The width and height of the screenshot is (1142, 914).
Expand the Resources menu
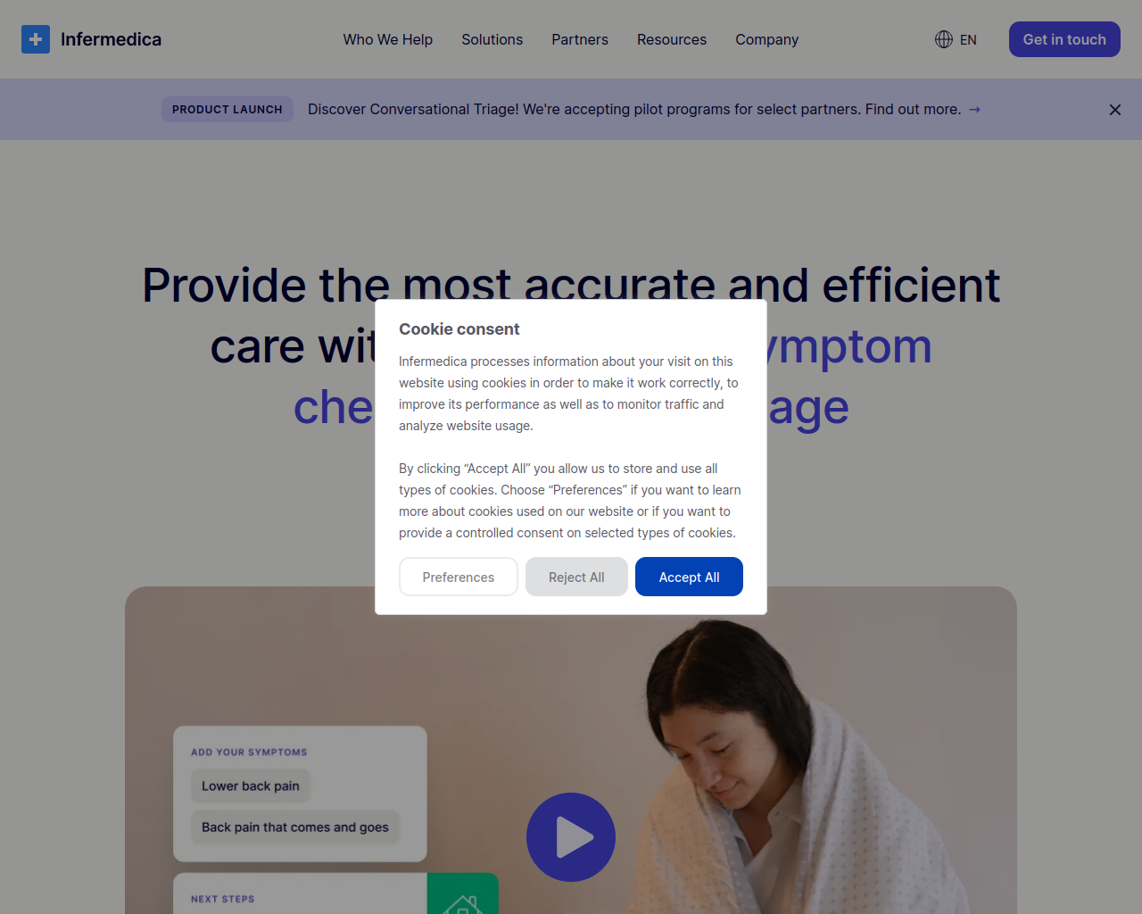pyautogui.click(x=672, y=39)
